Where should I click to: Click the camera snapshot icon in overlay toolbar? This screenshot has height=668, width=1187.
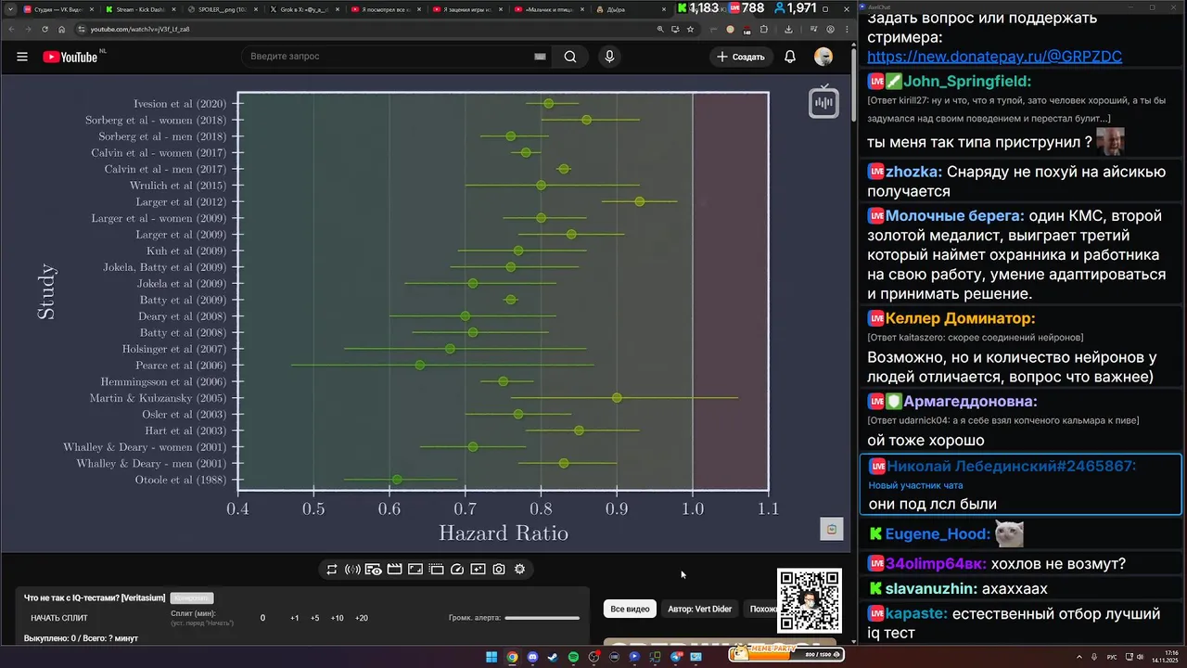[x=499, y=570]
